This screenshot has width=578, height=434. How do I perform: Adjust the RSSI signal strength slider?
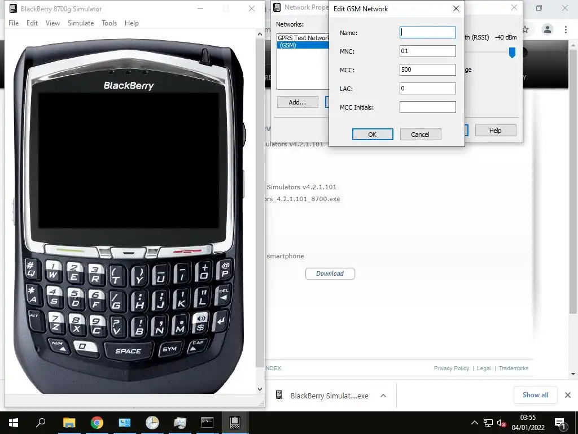(x=512, y=53)
